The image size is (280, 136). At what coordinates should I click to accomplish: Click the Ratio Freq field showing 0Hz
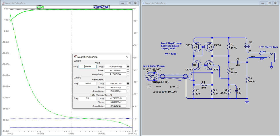88,98
